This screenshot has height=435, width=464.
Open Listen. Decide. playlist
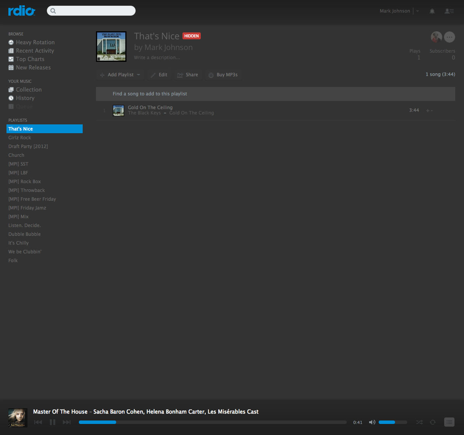click(25, 226)
